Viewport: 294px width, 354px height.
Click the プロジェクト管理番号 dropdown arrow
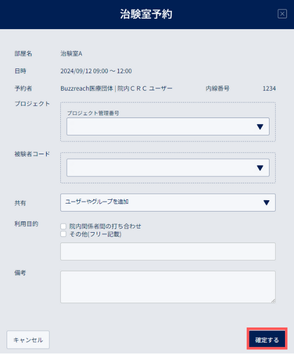[260, 127]
